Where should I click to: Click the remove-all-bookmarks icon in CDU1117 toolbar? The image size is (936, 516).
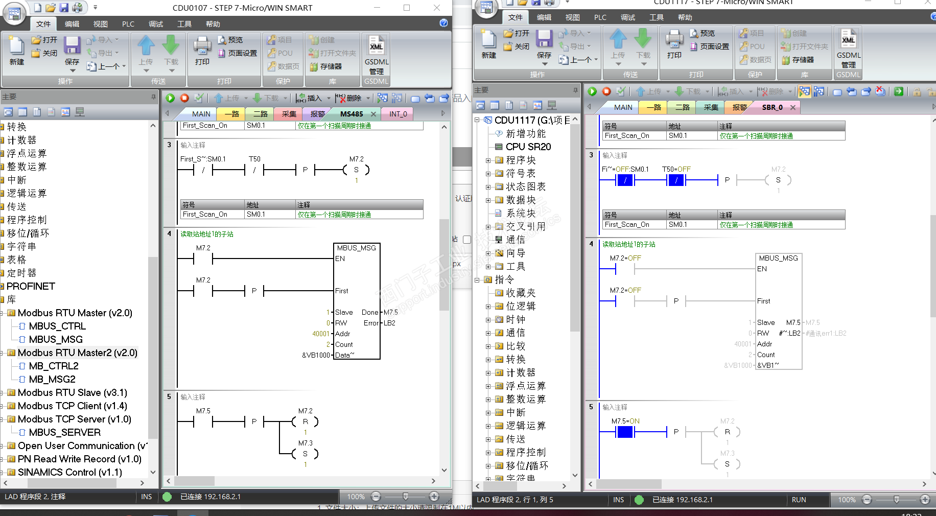(880, 91)
